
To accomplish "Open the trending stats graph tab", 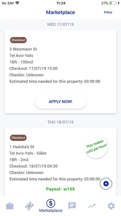I will tap(92, 206).
